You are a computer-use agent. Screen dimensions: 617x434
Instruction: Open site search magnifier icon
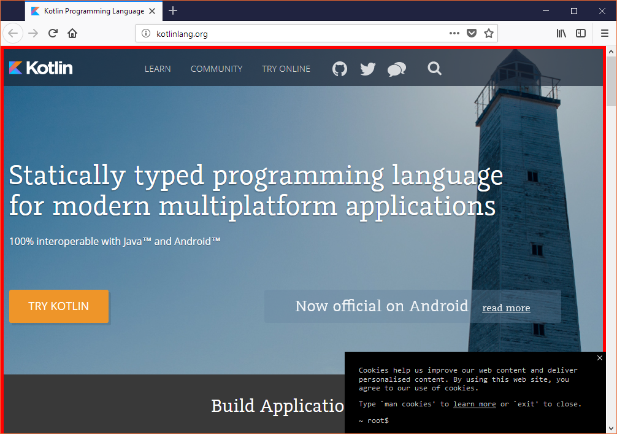pos(434,69)
